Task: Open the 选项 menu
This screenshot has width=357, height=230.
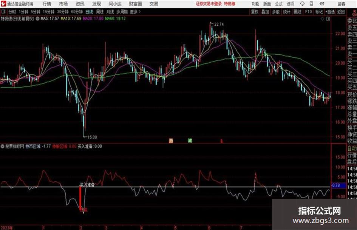Action: click(x=290, y=4)
